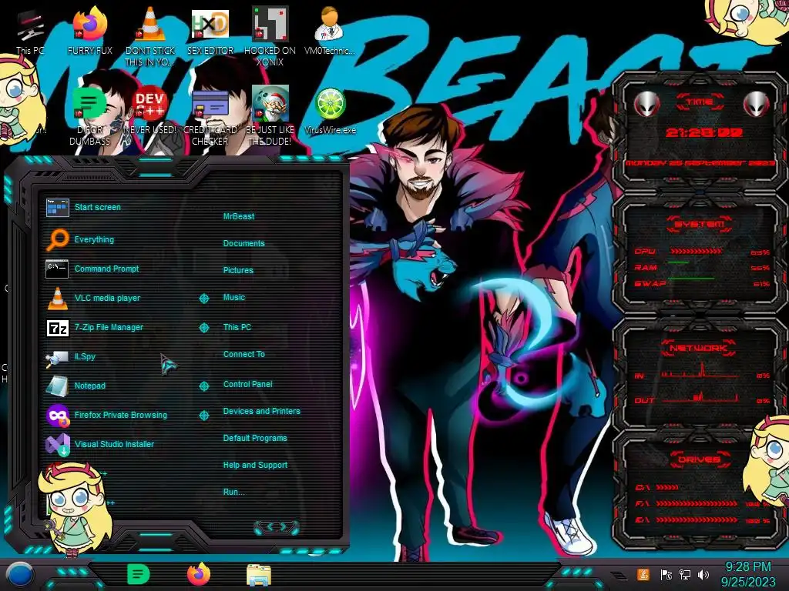This screenshot has height=591, width=789.
Task: Open Control Panel from the start menu
Action: (247, 384)
